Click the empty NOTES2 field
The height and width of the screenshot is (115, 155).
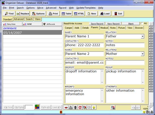125,63
